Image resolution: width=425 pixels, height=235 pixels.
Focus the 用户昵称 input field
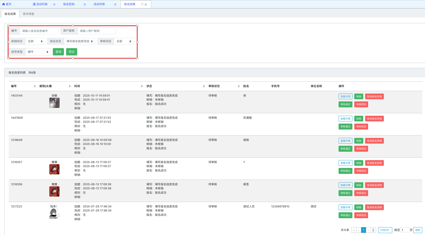[96, 31]
